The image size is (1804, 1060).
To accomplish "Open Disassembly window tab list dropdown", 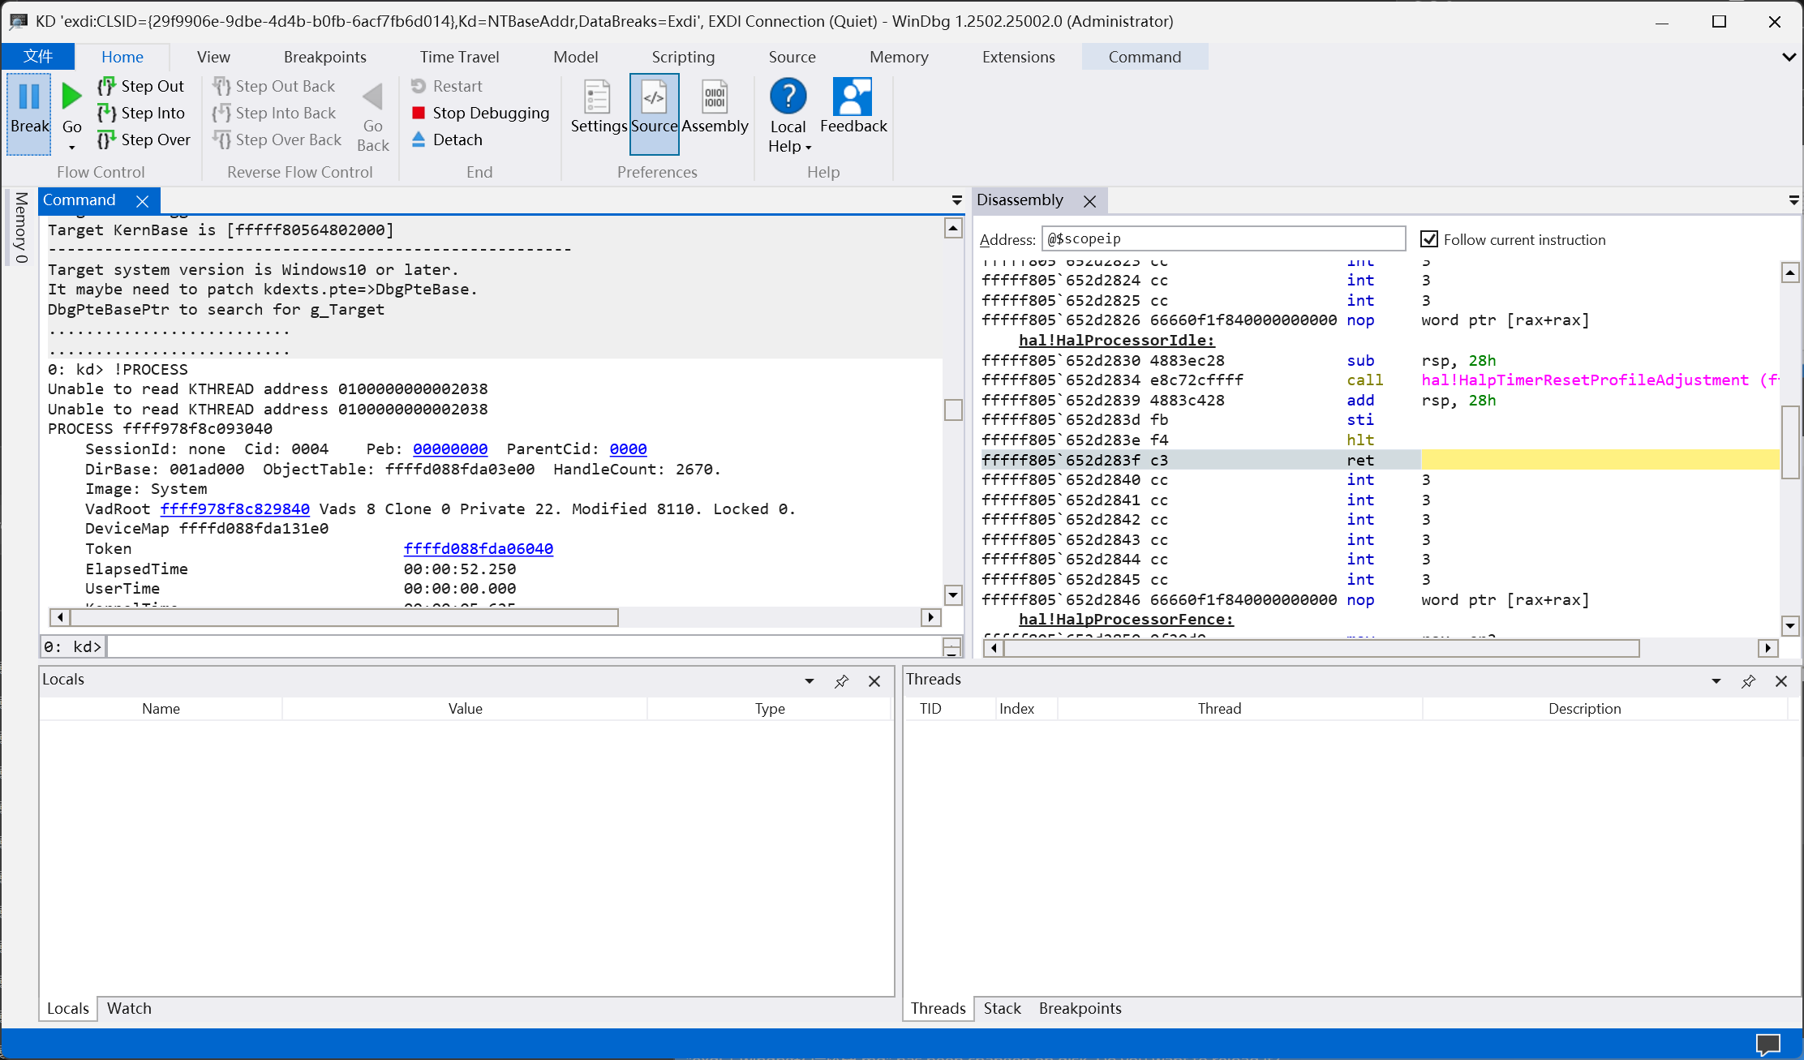I will [1793, 200].
